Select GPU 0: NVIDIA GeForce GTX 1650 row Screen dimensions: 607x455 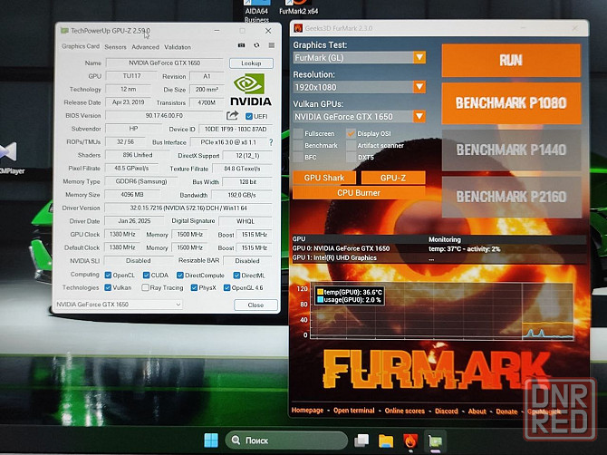click(438, 248)
